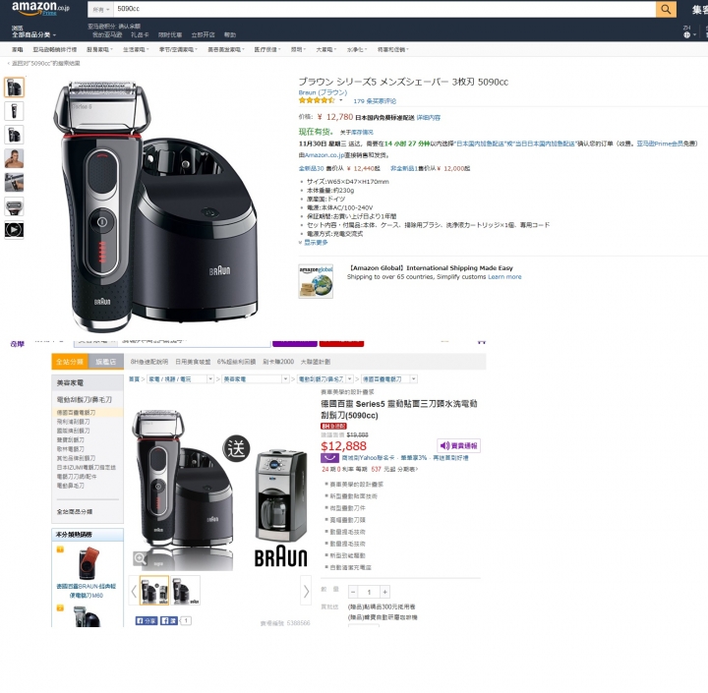Viewport: 708px width, 693px height.
Task: Select the second Yahoo product thumbnail
Action: pyautogui.click(x=185, y=591)
